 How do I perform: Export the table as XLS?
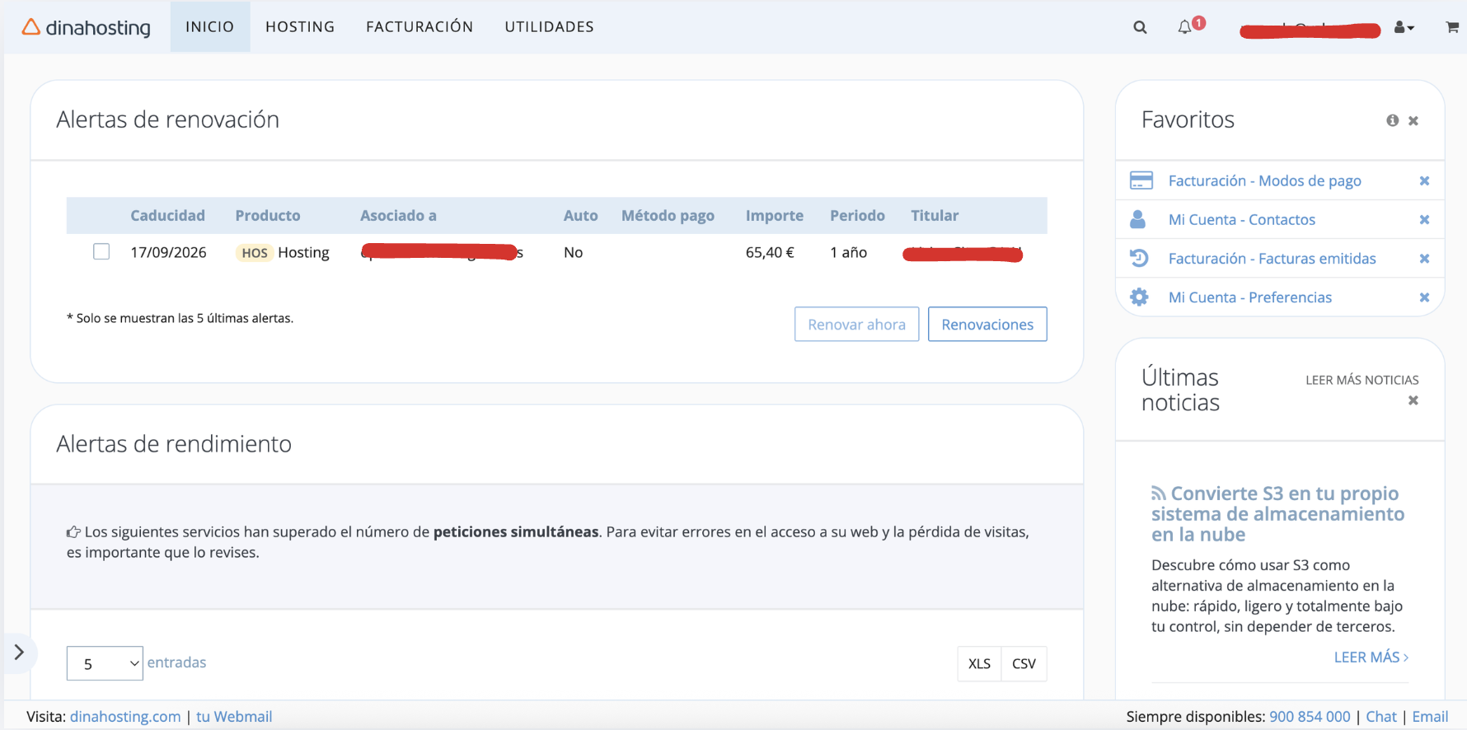coord(979,664)
